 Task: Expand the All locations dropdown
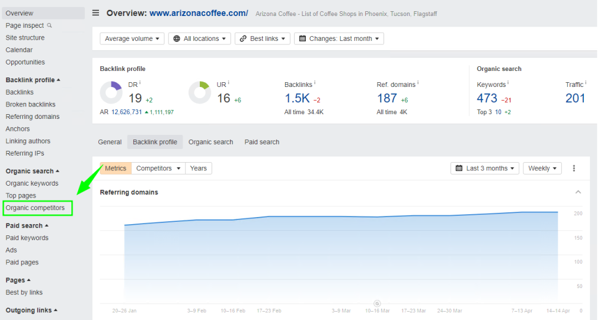(201, 38)
